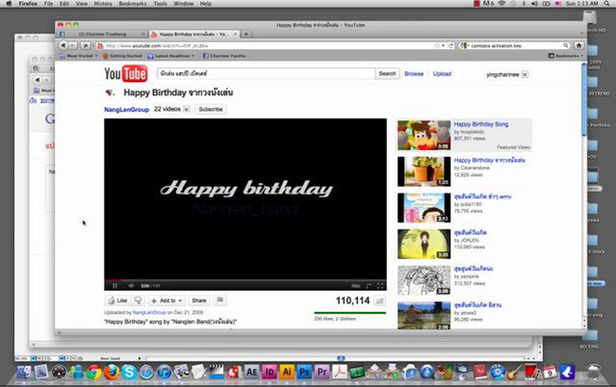Go to Firefox home page icon
This screenshot has height=387, width=616.
pos(579,46)
